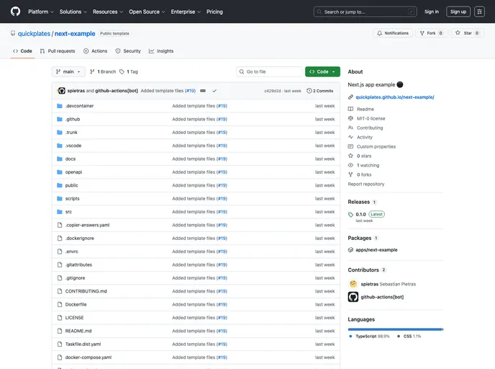Switch to the Pull requests tab
This screenshot has height=369, width=495.
click(58, 51)
